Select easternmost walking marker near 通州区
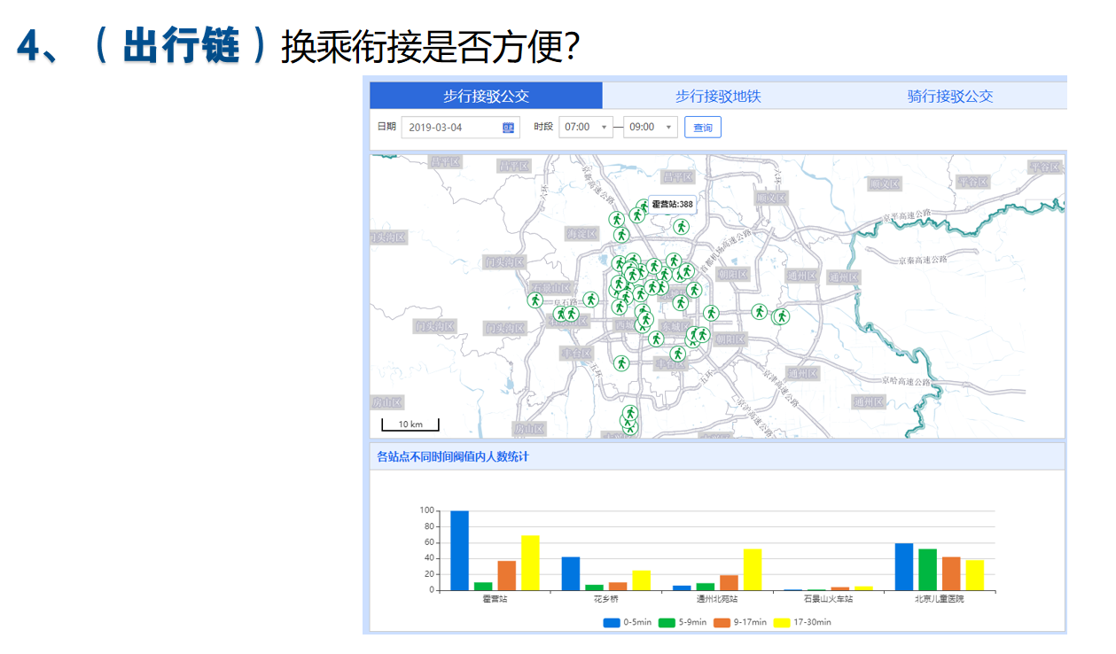This screenshot has width=1116, height=654. (x=781, y=316)
